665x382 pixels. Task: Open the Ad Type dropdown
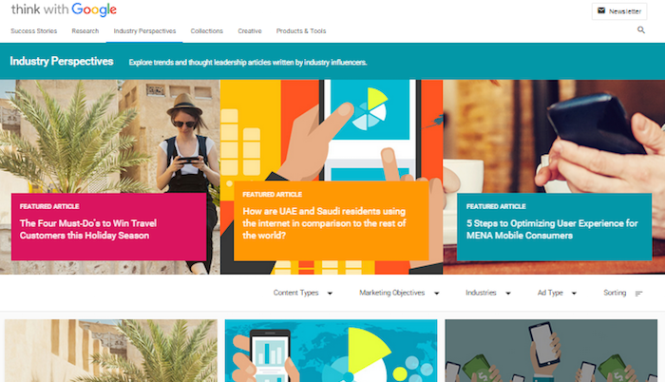tap(557, 293)
